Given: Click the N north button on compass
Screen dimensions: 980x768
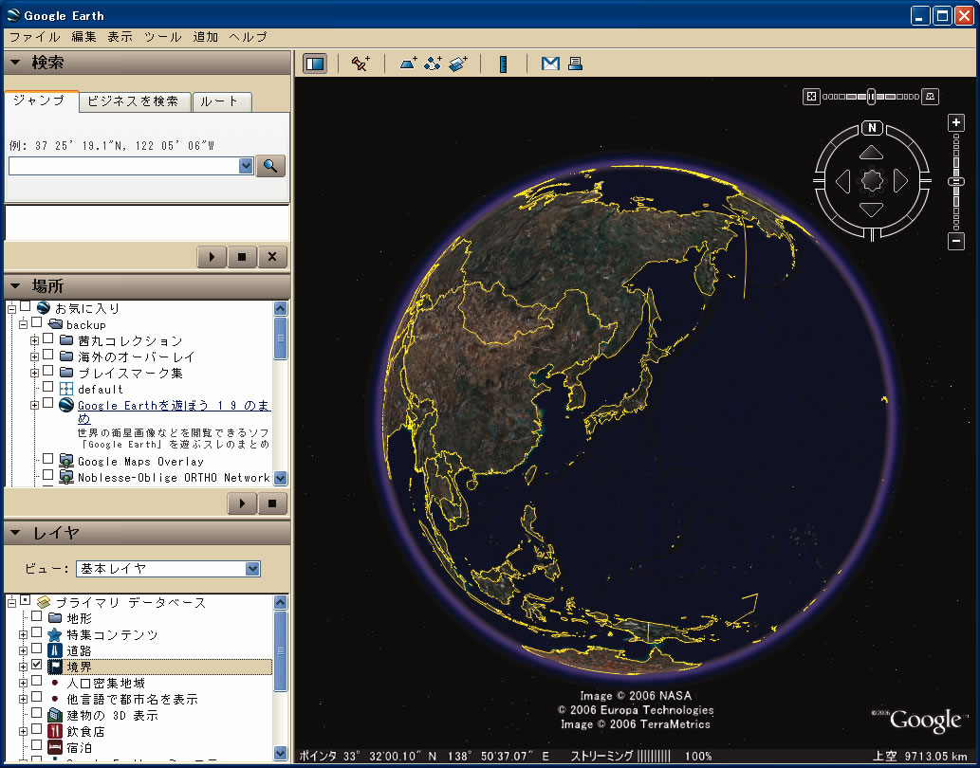Looking at the screenshot, I should click(x=872, y=128).
